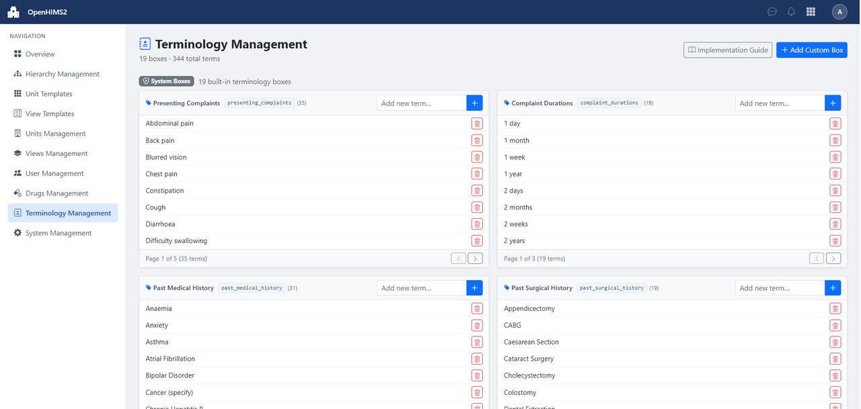Delete the '1 week' duration term
The width and height of the screenshot is (861, 409).
(835, 157)
